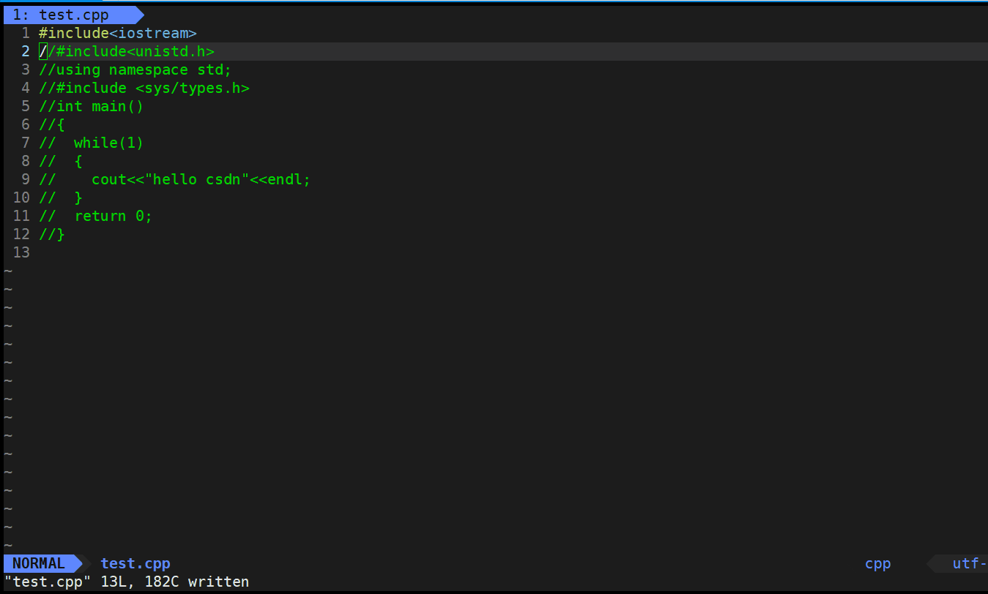The height and width of the screenshot is (594, 988).
Task: Click line number 1 in gutter
Action: pos(26,33)
